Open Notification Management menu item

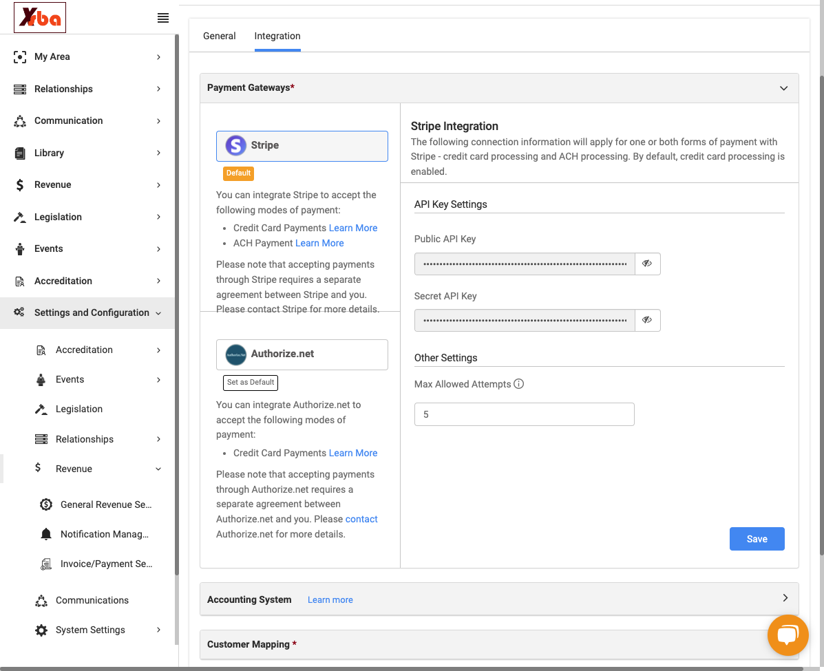[105, 534]
